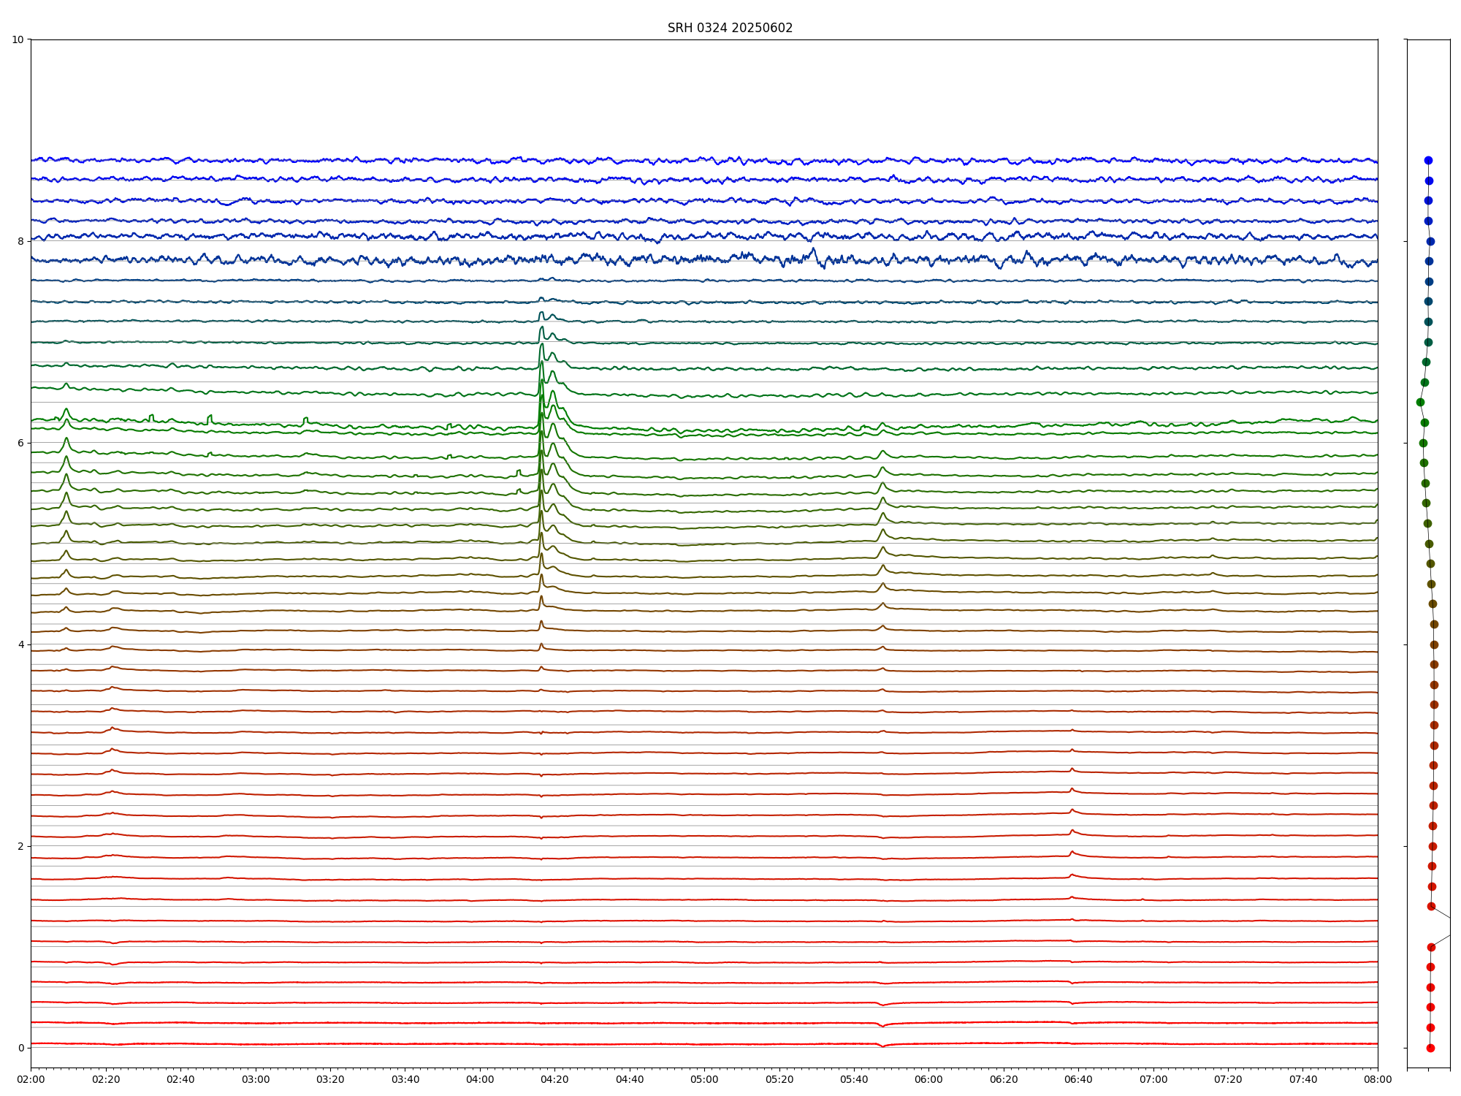Click the plot title SRH 0324 20250602
Screen dimensions: 1461x1096
(729, 28)
